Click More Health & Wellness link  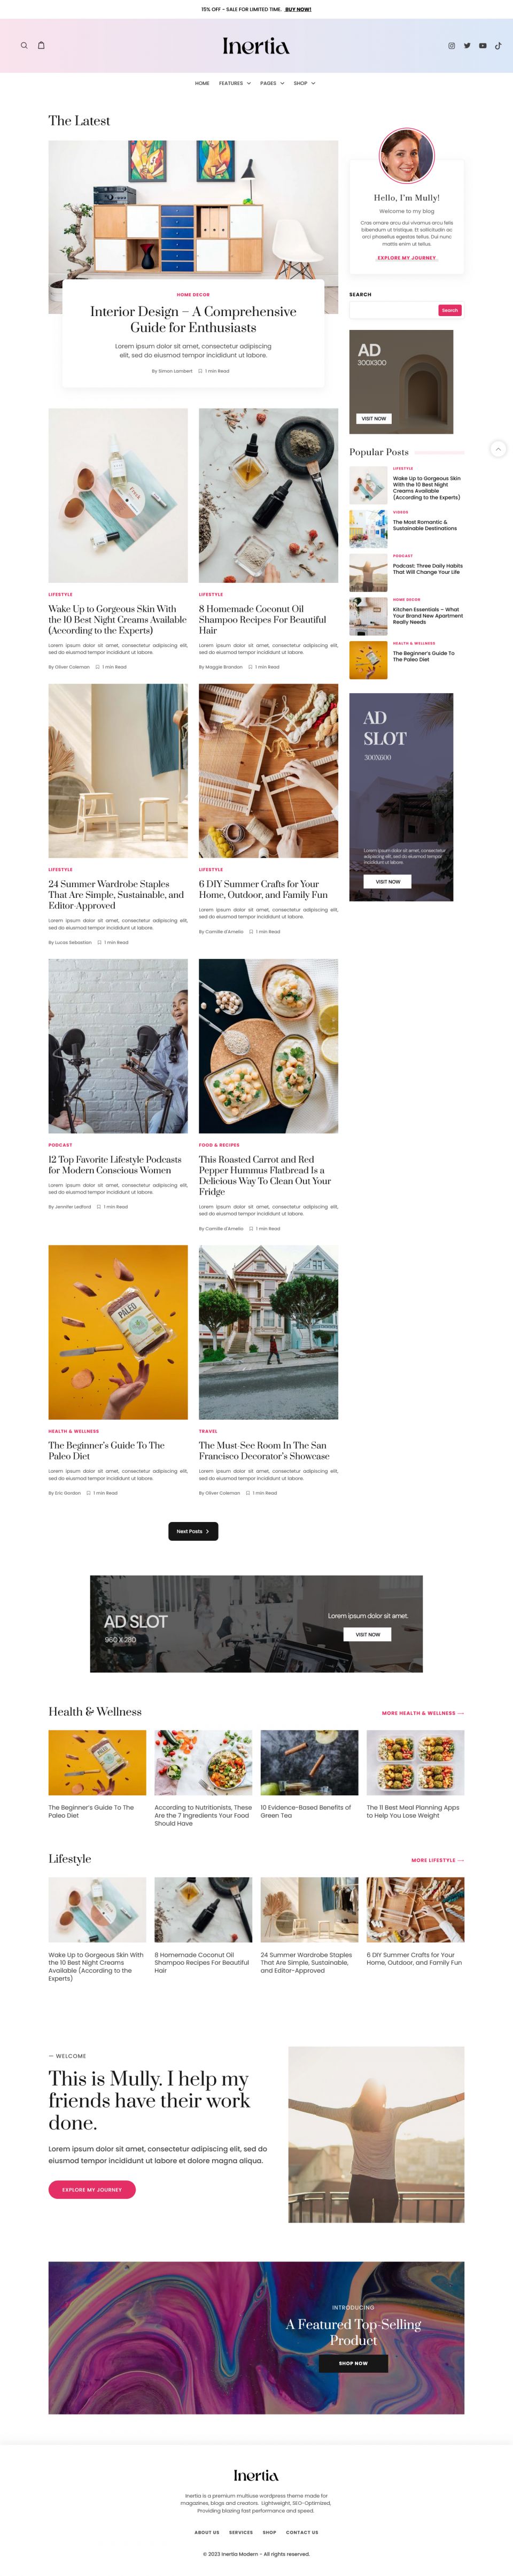click(x=422, y=1713)
